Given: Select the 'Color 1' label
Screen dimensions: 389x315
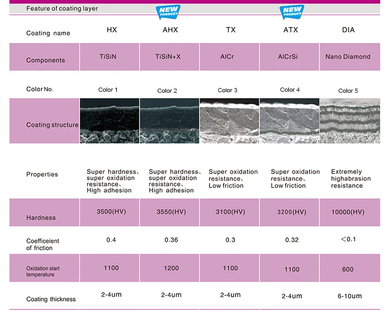Looking at the screenshot, I should point(108,90).
